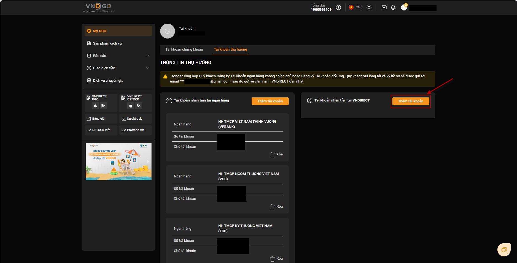
Task: Click trash icon in VCB card
Action: click(x=272, y=207)
